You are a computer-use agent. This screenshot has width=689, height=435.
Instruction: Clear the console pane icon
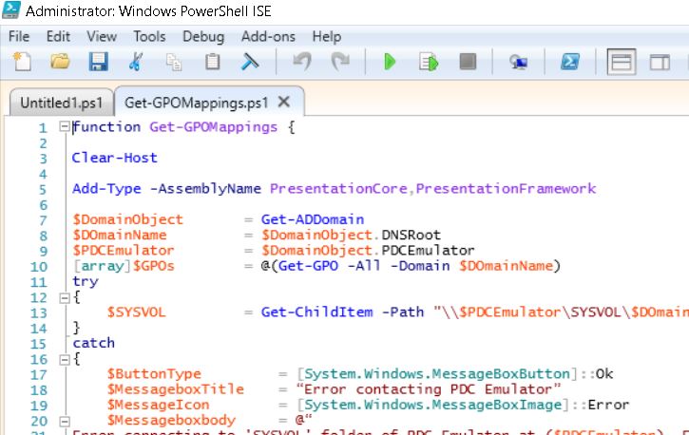250,62
